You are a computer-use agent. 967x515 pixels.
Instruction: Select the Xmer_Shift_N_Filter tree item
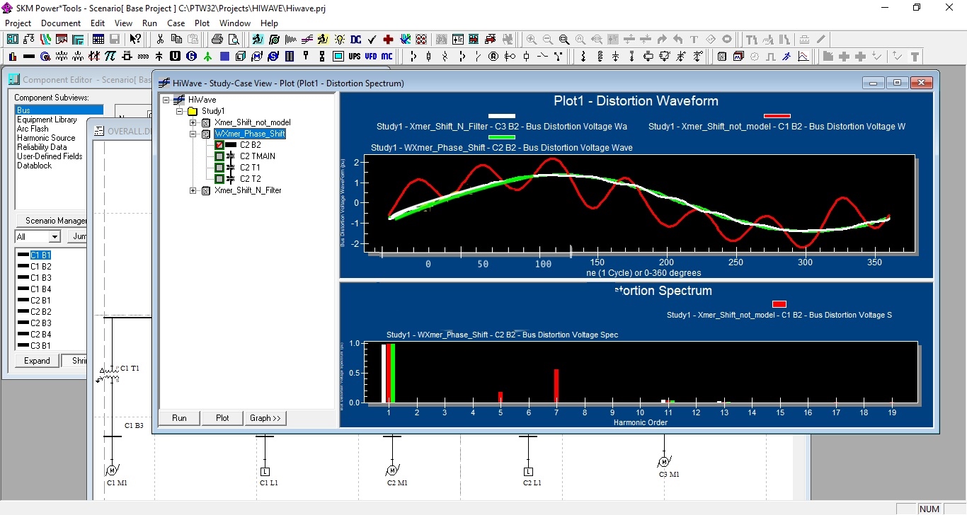pyautogui.click(x=248, y=190)
